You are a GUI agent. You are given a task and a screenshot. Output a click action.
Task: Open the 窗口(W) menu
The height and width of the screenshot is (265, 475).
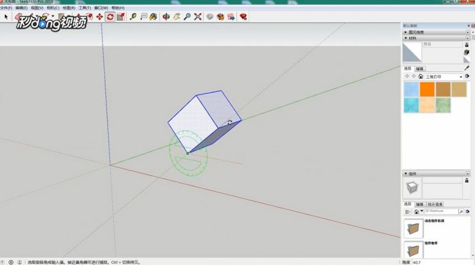[101, 8]
